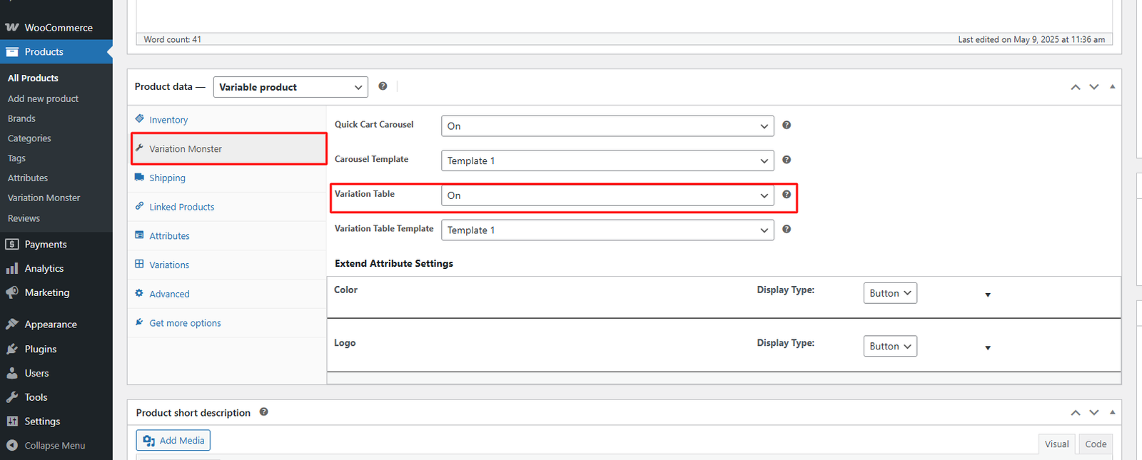Click help icon next to Carousel Template

click(786, 160)
